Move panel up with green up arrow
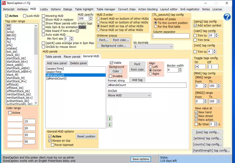 (109, 118)
